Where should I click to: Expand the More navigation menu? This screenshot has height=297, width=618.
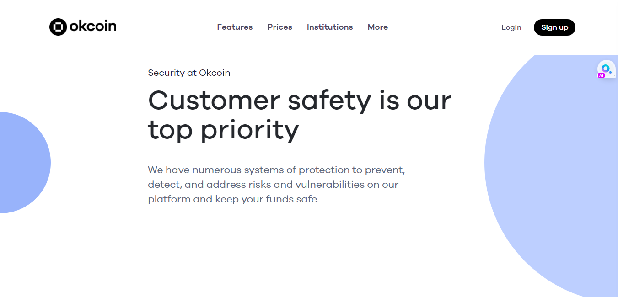pos(378,27)
